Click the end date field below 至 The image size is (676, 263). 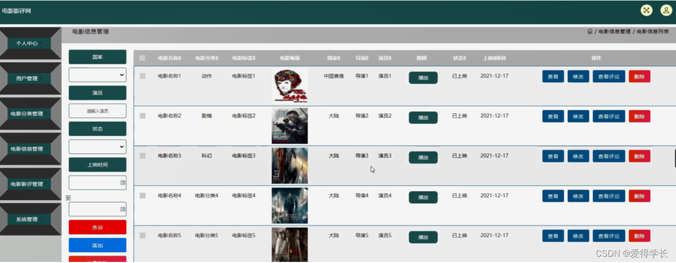[x=97, y=209]
